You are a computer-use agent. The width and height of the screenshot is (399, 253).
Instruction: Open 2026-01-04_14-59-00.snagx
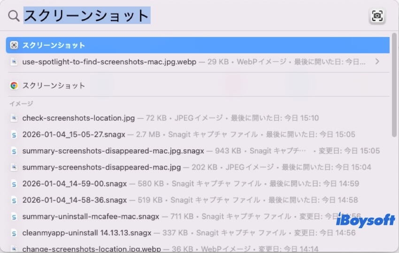click(198, 184)
